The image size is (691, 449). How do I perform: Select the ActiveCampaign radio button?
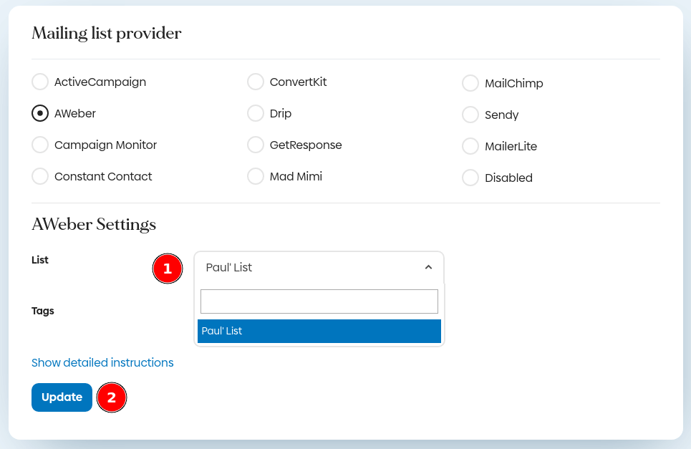[x=40, y=82]
